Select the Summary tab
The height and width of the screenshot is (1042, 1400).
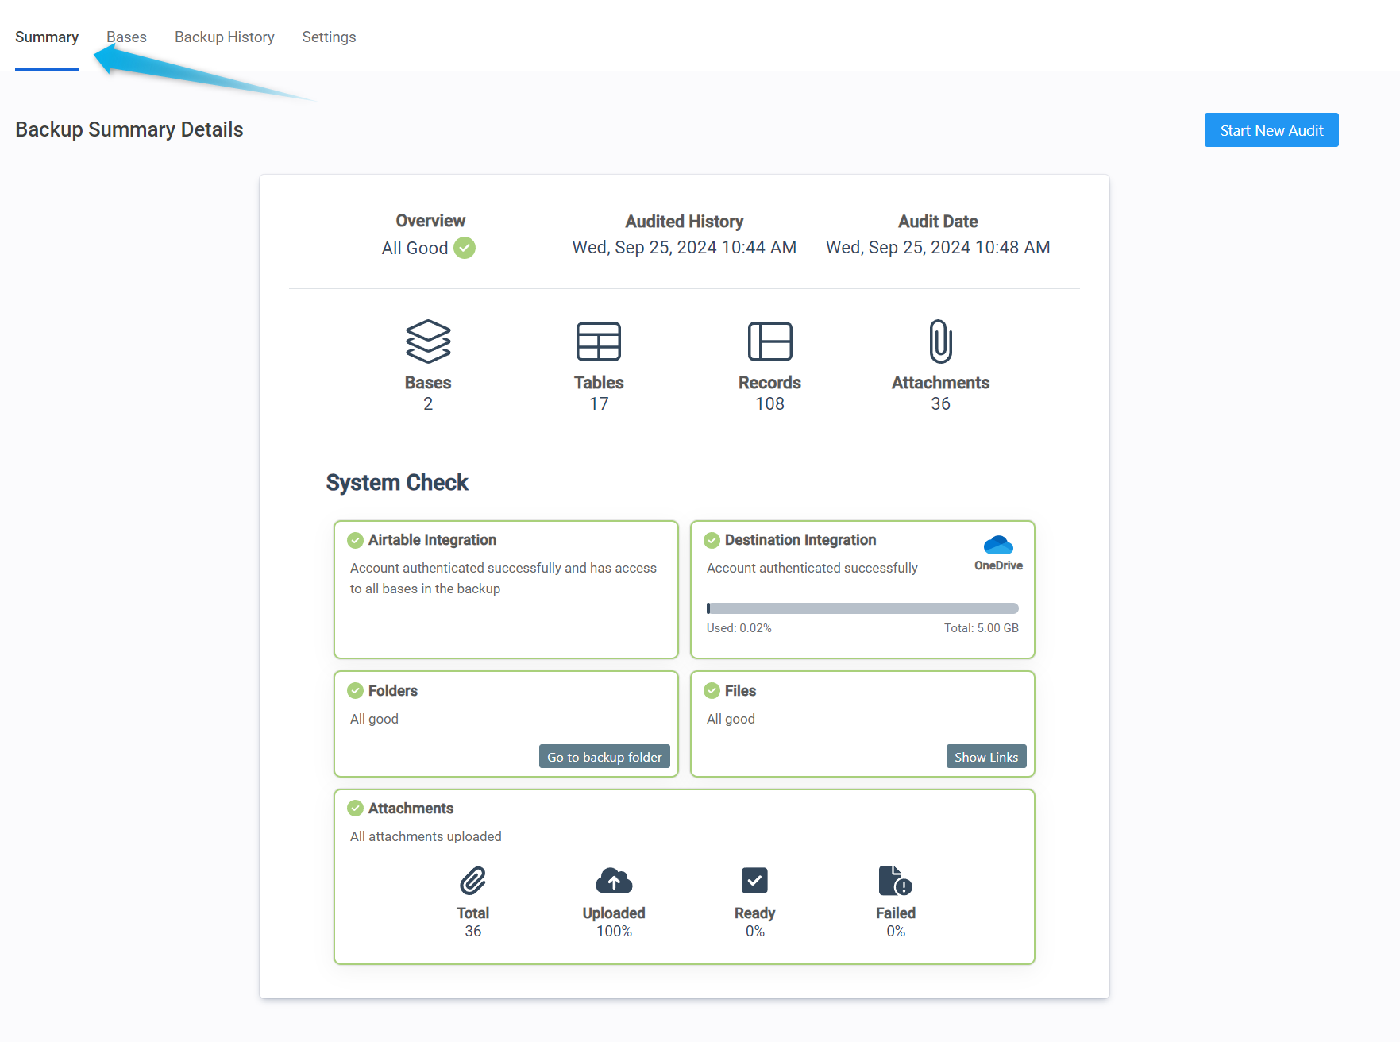pos(47,37)
